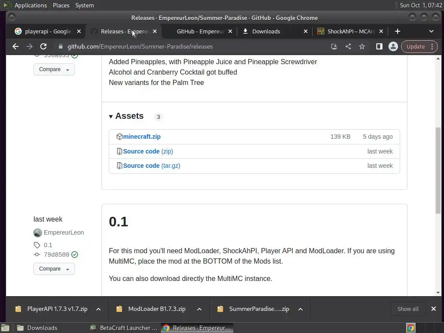Open the Chrome profile avatar menu

[393, 46]
